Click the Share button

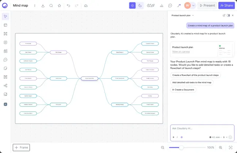tap(226, 5)
